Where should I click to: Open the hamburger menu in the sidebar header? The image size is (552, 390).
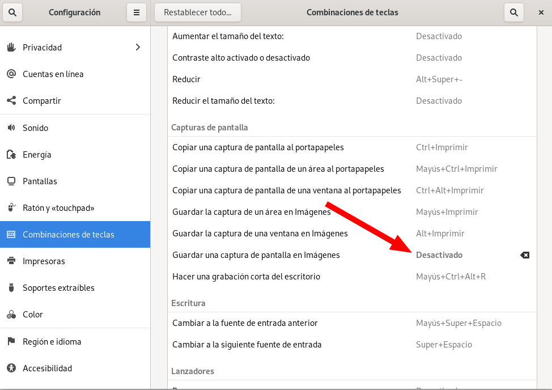coord(137,12)
